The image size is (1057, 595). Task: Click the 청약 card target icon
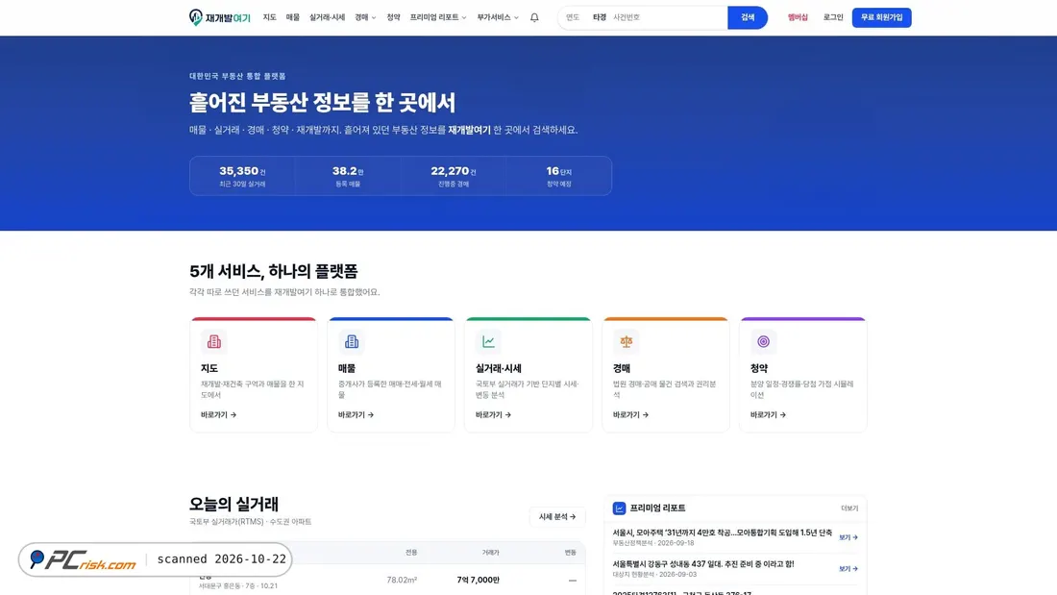763,341
